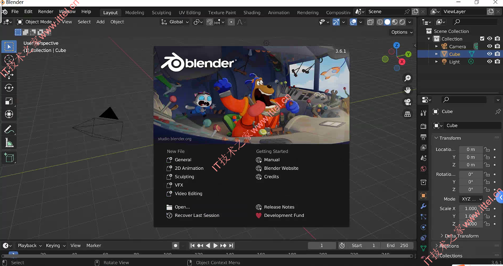
Task: Click the perspective/orthographic grid icon
Action: coord(408,114)
